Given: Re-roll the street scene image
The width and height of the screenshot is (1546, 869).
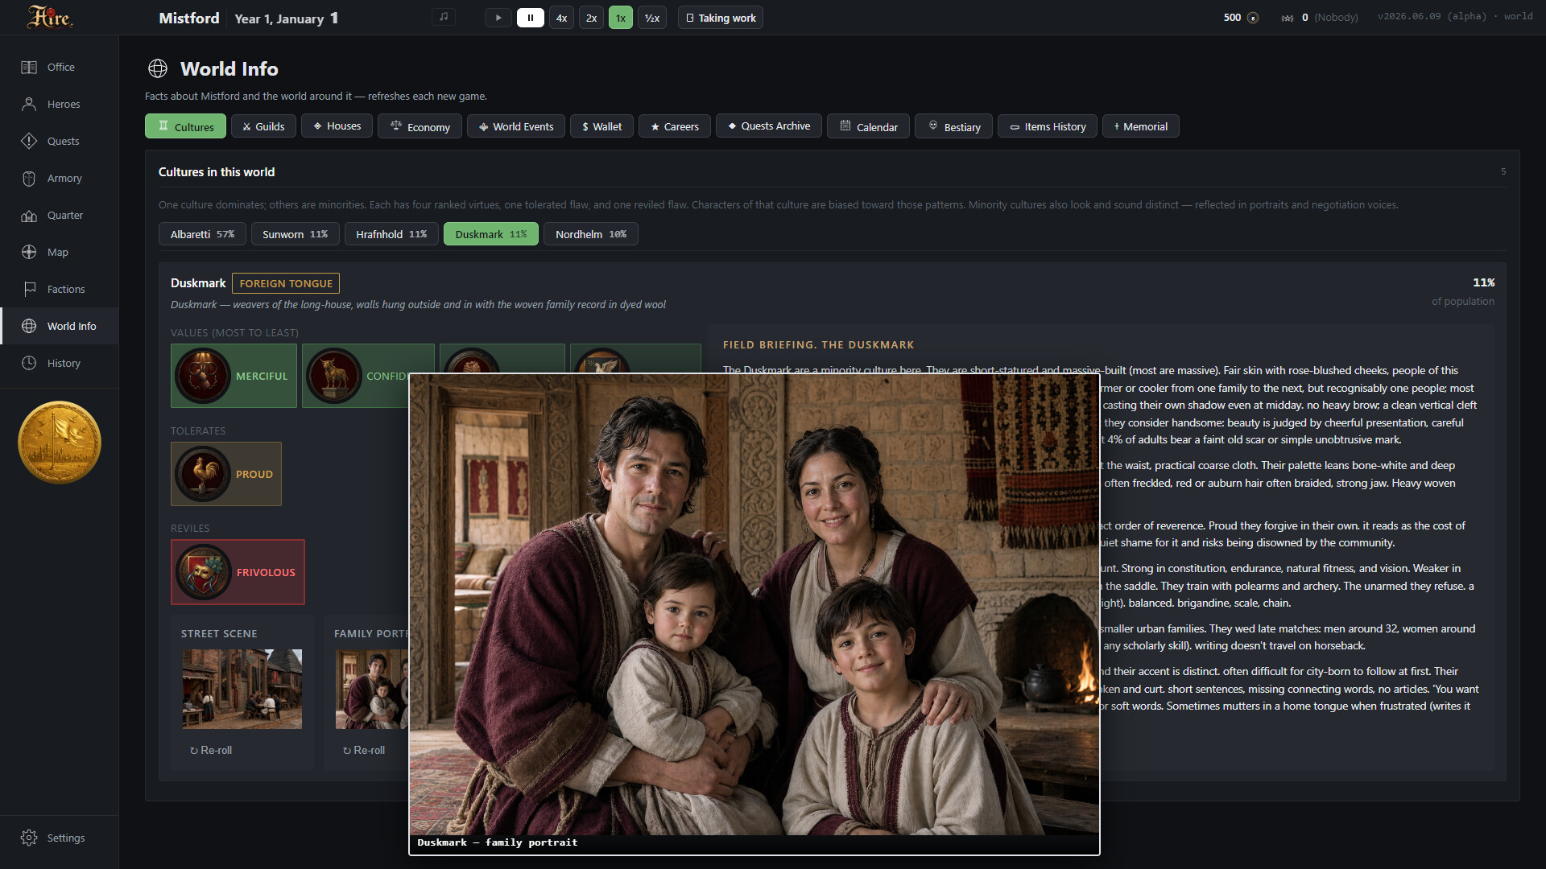Looking at the screenshot, I should click(211, 750).
